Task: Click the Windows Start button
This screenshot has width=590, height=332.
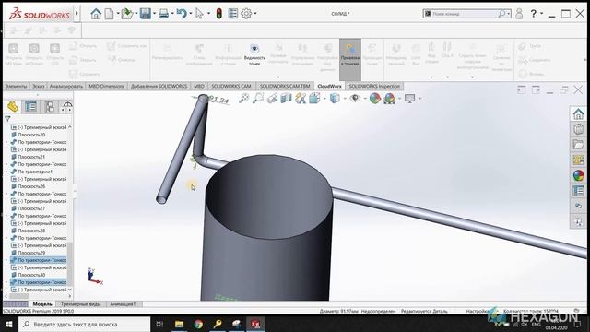Action: point(9,324)
